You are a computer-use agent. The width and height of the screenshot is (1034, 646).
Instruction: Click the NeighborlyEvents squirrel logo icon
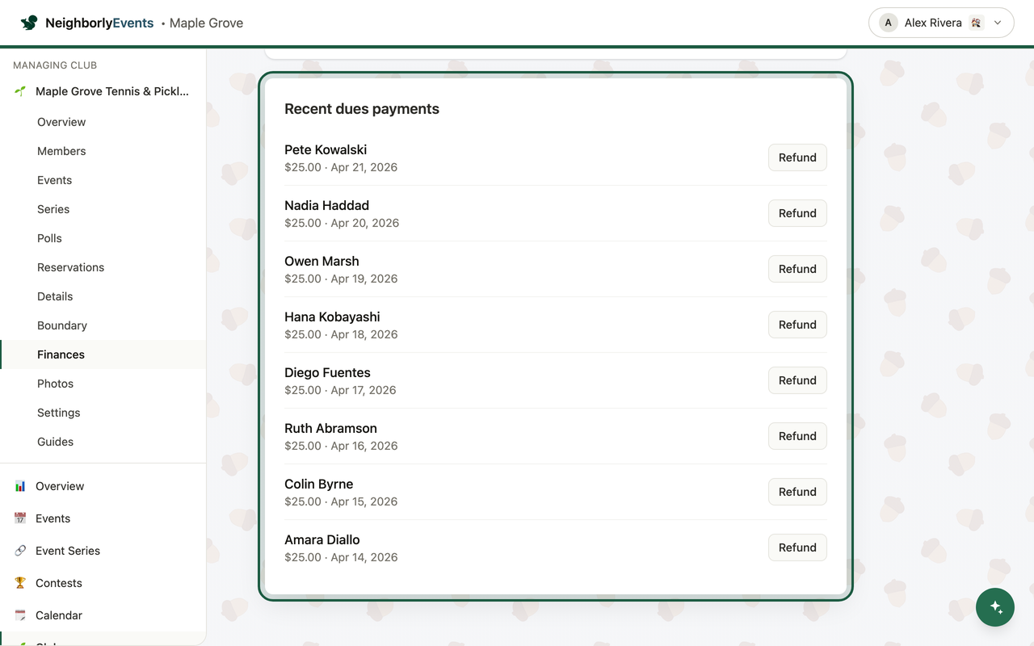click(x=29, y=23)
